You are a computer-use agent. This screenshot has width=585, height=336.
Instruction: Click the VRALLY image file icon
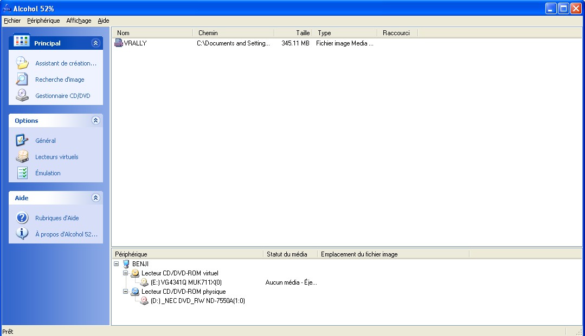tap(118, 43)
